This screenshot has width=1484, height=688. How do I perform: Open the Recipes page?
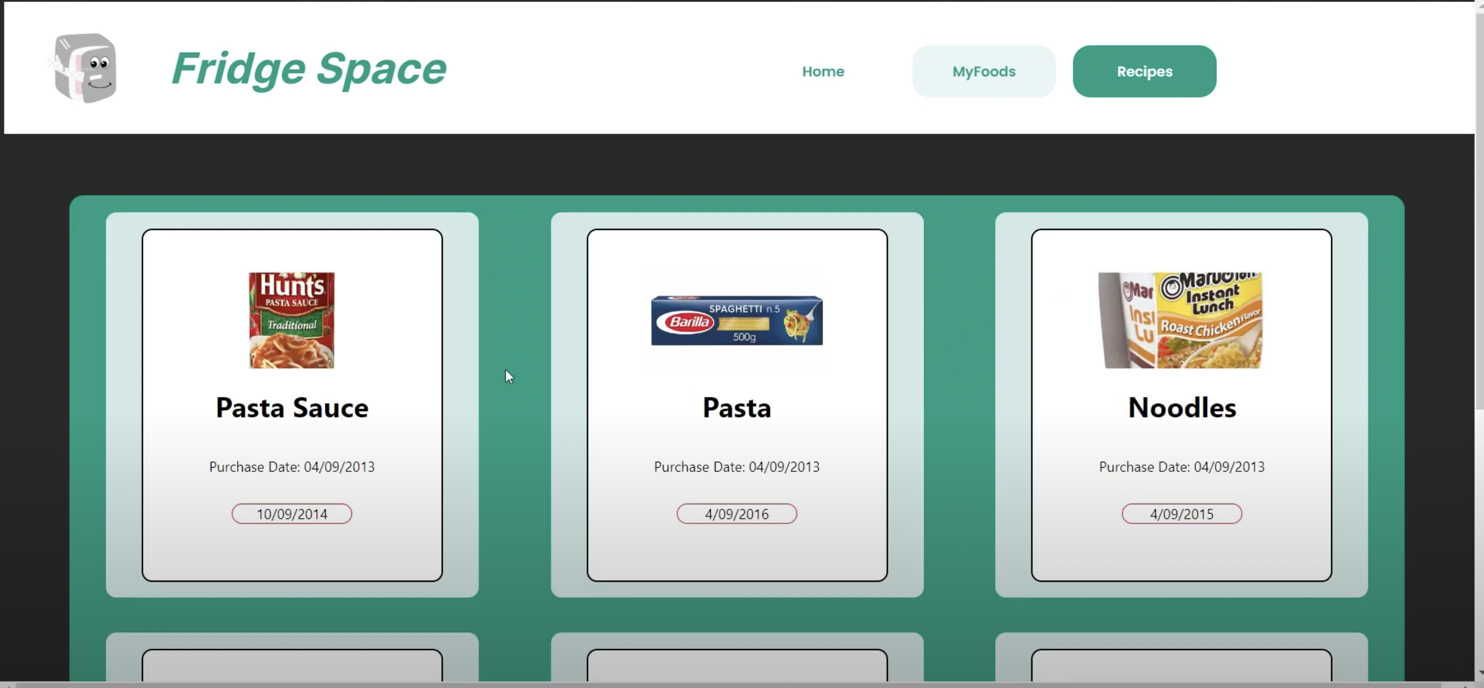click(x=1144, y=71)
